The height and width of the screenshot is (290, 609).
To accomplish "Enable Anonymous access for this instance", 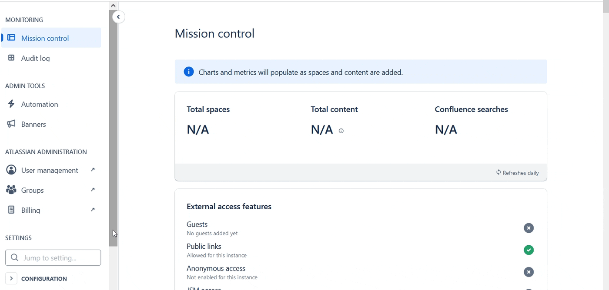I will (529, 272).
